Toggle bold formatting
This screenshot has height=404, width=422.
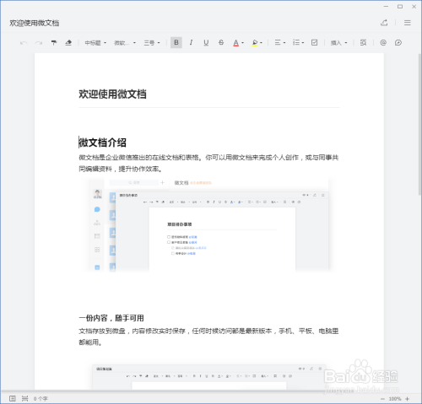pos(176,42)
